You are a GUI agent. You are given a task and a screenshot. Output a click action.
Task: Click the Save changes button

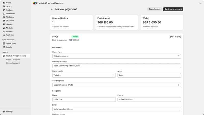click(x=155, y=9)
